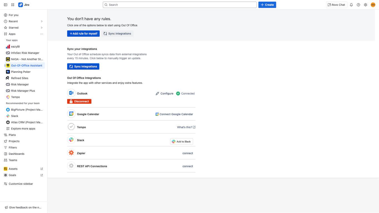Open Tempo What's this link
The height and width of the screenshot is (213, 379).
tap(186, 127)
